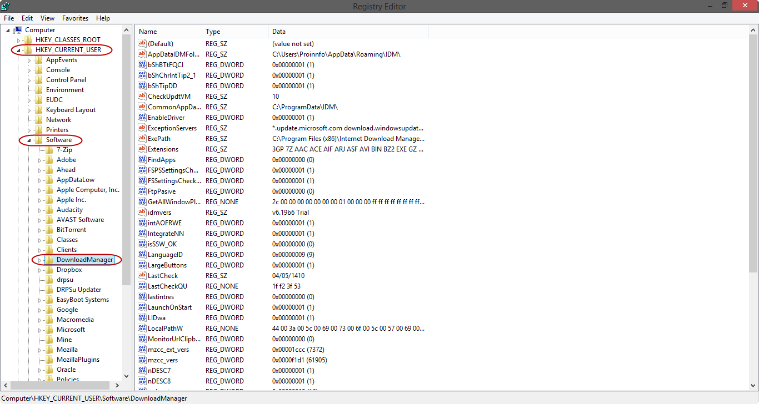
Task: Click the Registry Editor title bar icon
Action: [x=5, y=6]
